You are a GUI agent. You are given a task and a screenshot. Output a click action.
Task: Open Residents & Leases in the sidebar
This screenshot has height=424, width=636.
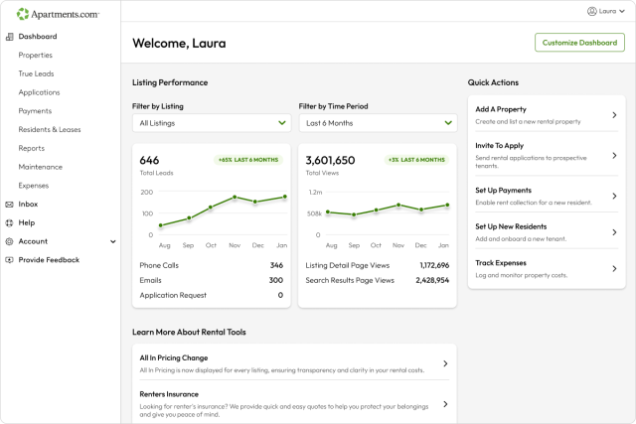pyautogui.click(x=50, y=130)
